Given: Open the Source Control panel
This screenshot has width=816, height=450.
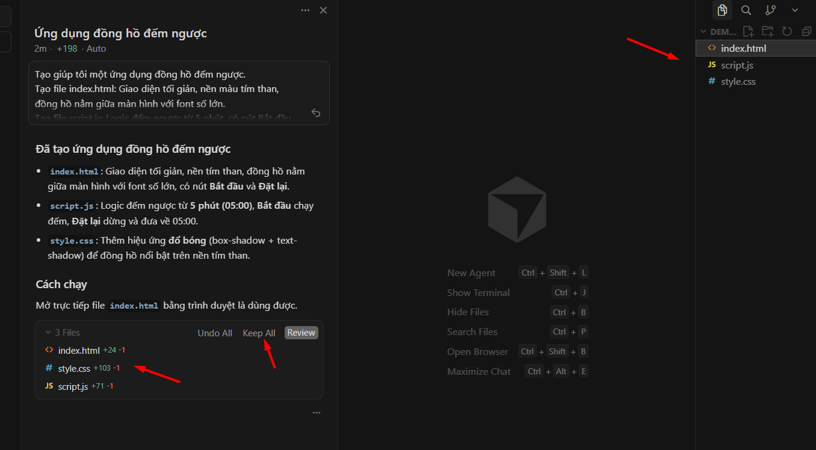Looking at the screenshot, I should [x=770, y=10].
